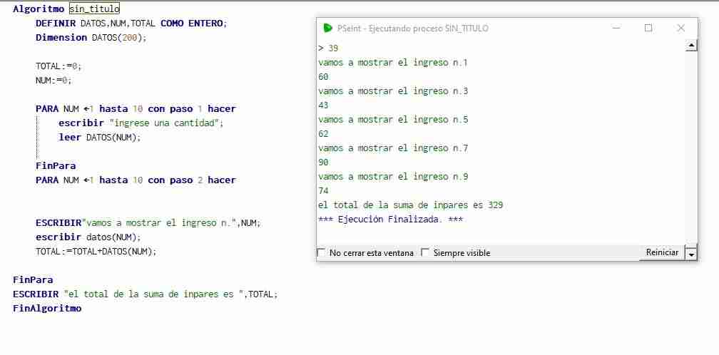Click the Reiniciar button

pyautogui.click(x=662, y=252)
